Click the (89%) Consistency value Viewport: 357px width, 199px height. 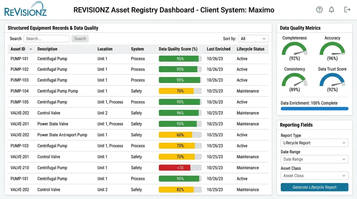tap(295, 90)
